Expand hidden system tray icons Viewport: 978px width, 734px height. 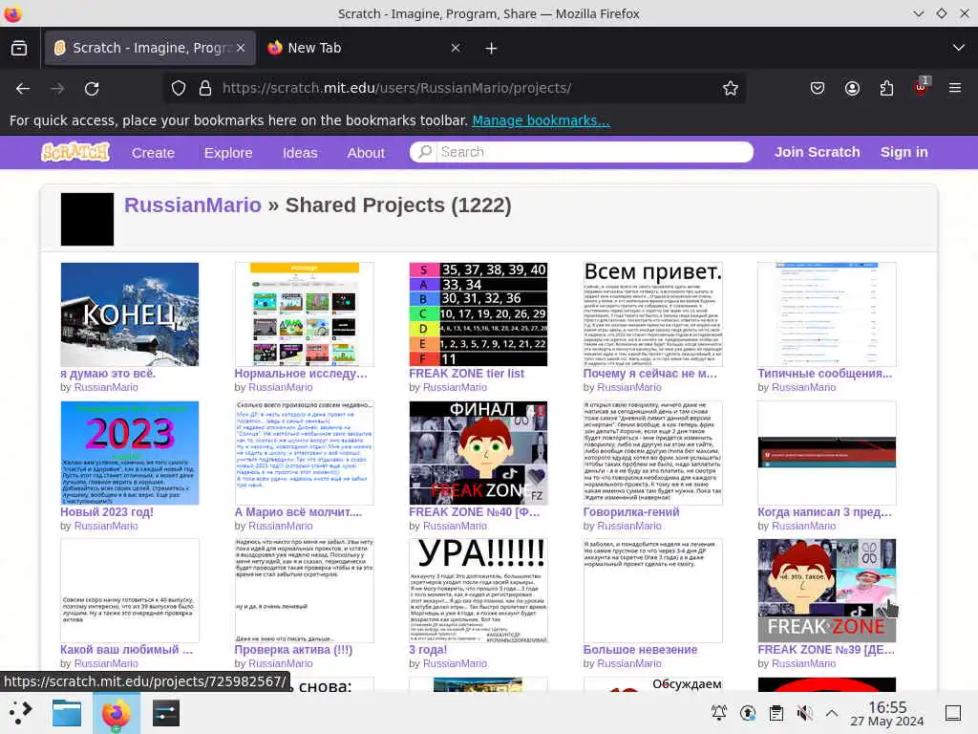coord(832,712)
